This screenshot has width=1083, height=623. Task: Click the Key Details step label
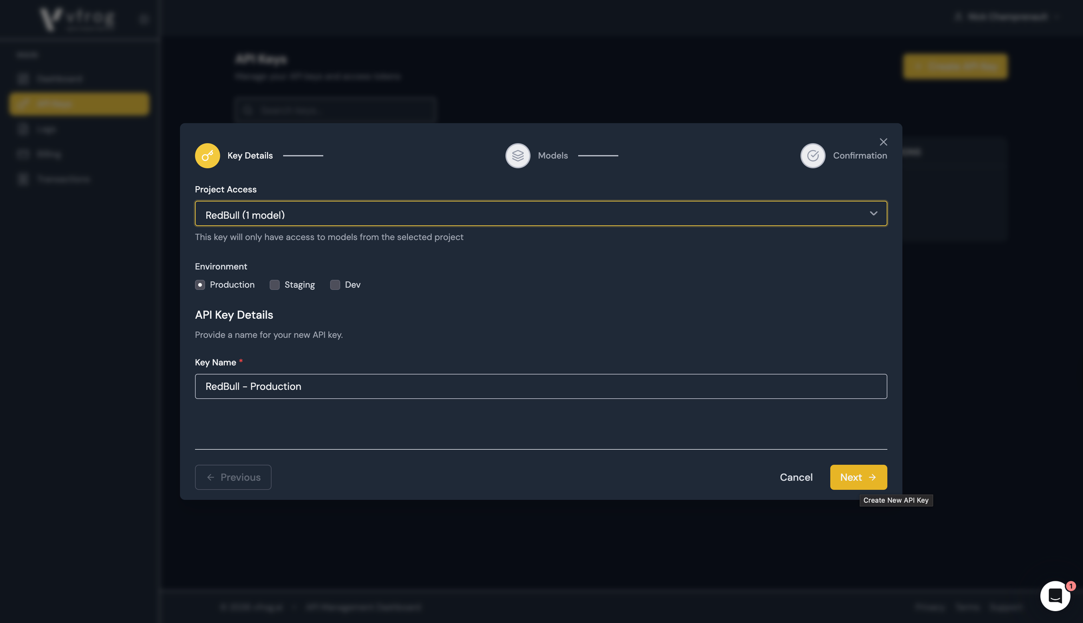(250, 156)
